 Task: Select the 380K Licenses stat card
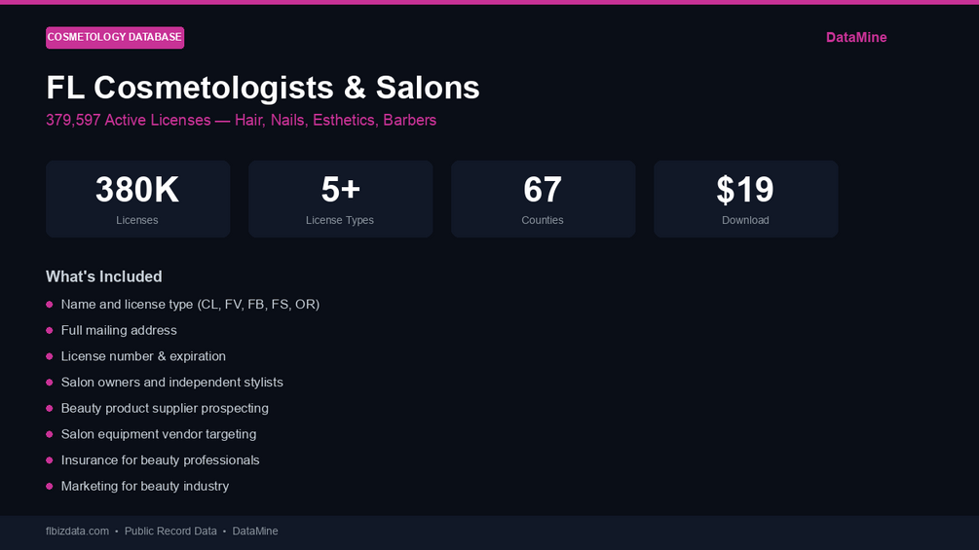(x=138, y=199)
